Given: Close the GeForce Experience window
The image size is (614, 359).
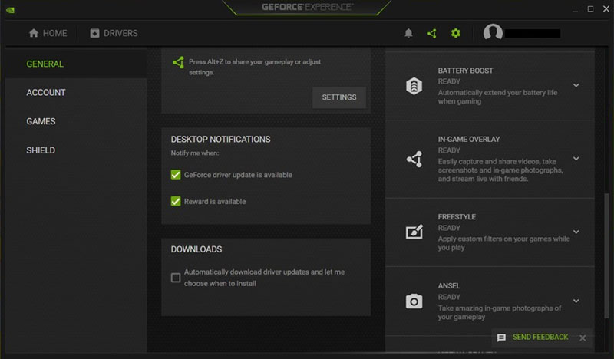Looking at the screenshot, I should point(606,9).
